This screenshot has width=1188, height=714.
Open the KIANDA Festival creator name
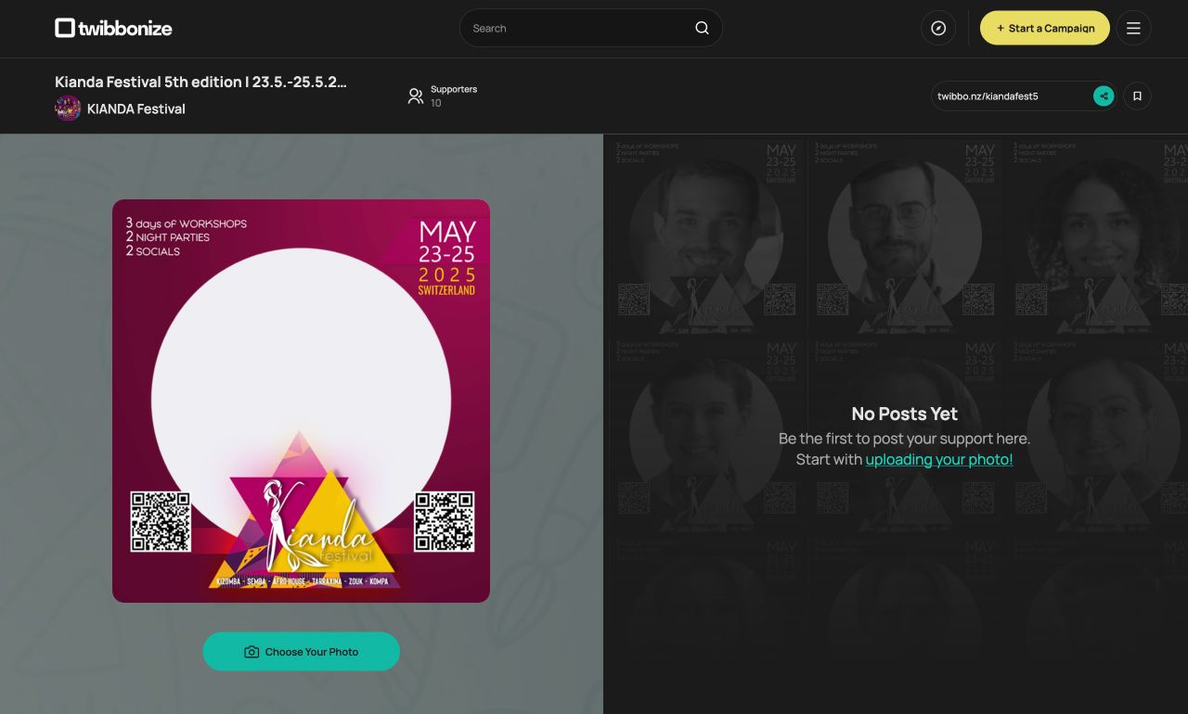pos(136,108)
